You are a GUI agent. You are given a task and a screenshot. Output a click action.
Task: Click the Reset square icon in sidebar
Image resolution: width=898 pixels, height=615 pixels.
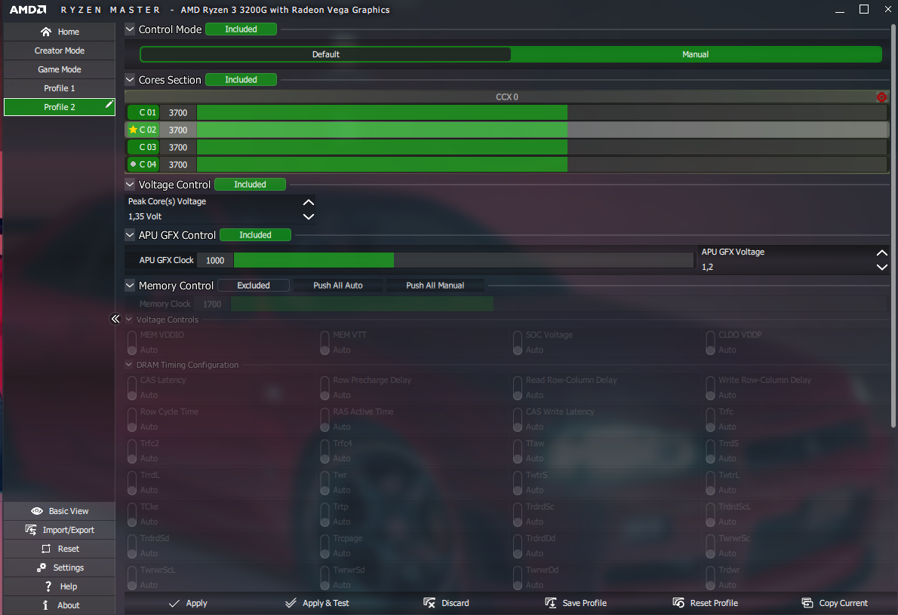(x=46, y=549)
